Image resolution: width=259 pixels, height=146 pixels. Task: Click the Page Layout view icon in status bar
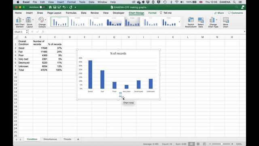pos(198,144)
